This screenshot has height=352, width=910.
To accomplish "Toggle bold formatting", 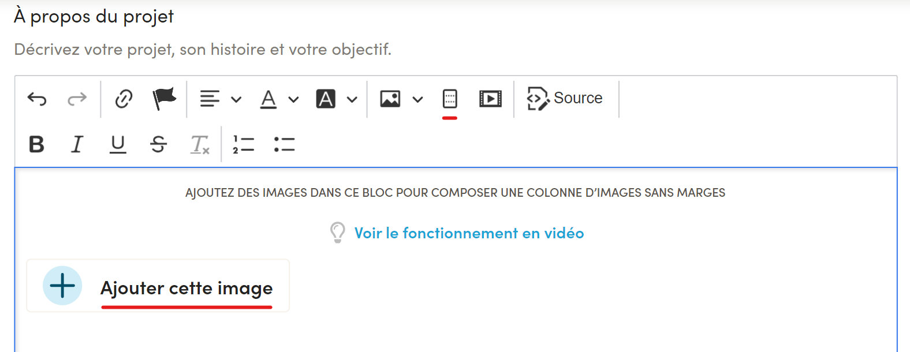I will pyautogui.click(x=37, y=144).
